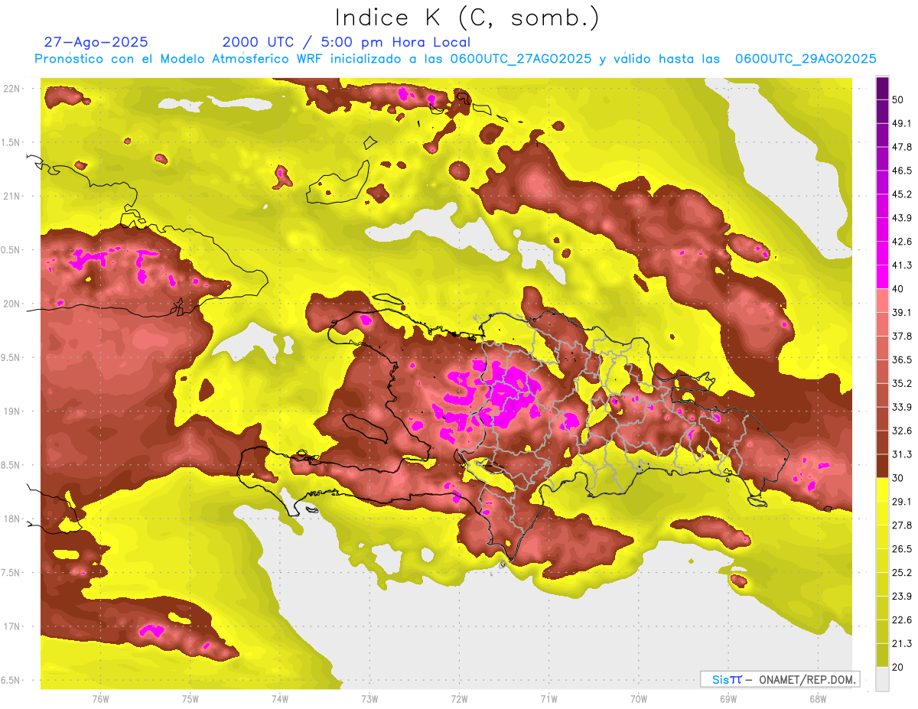Click the 72W longitude axis label

pos(459,698)
